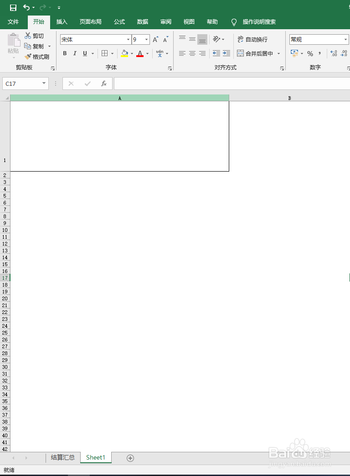Set middle vertical alignment

point(192,39)
